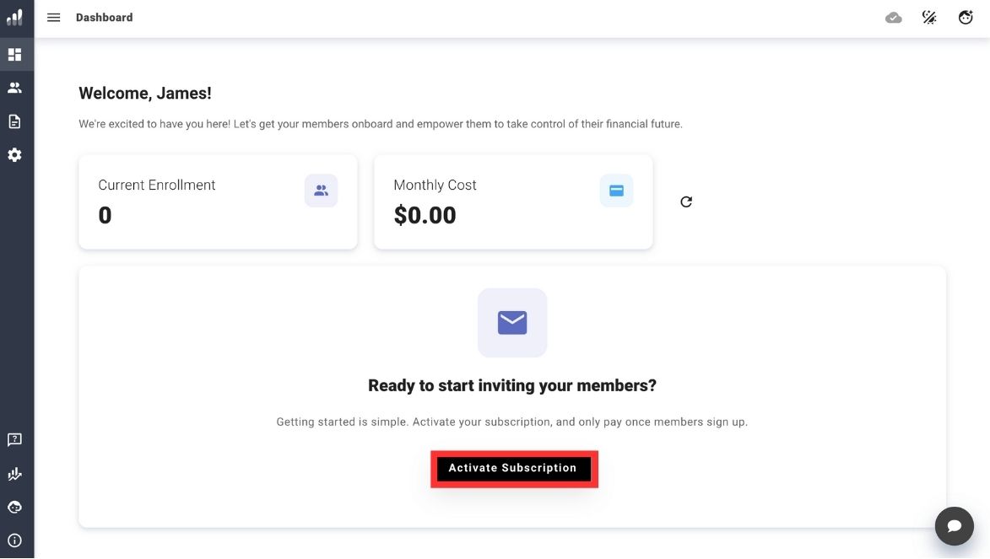This screenshot has width=990, height=559.
Task: Activate your subscription
Action: click(513, 468)
